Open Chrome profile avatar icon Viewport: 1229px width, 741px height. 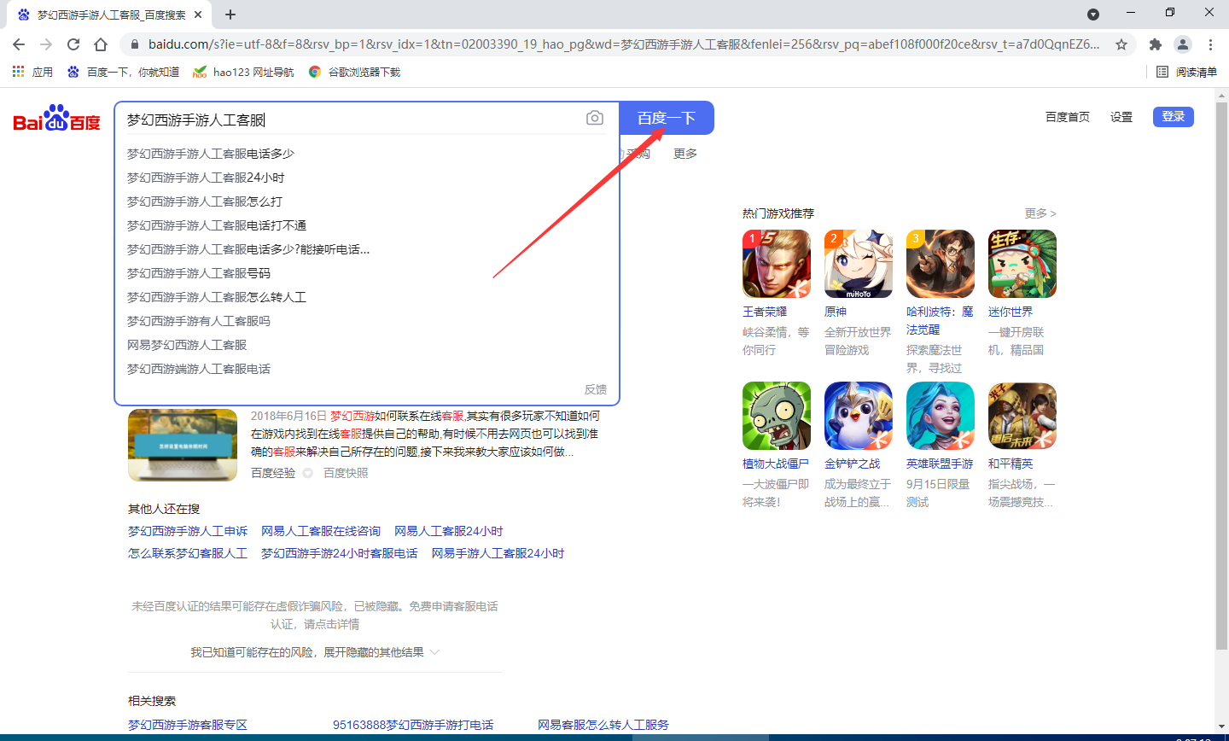(1183, 44)
